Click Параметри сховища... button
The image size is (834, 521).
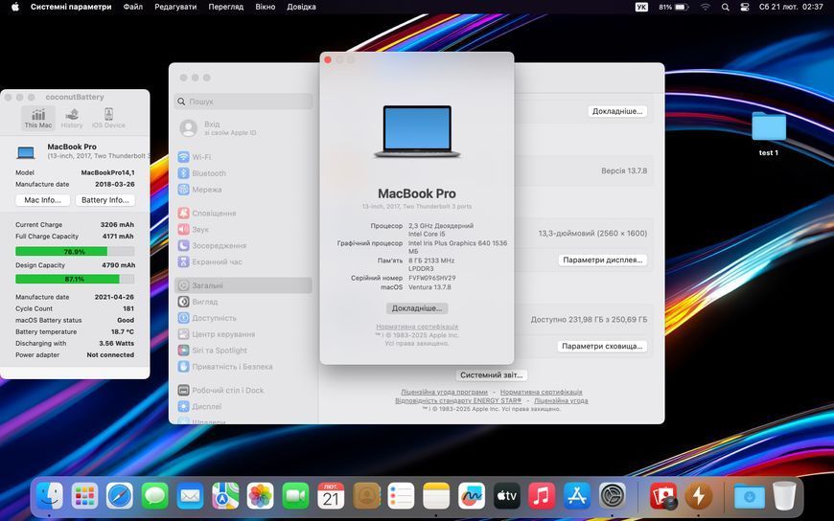coord(602,346)
